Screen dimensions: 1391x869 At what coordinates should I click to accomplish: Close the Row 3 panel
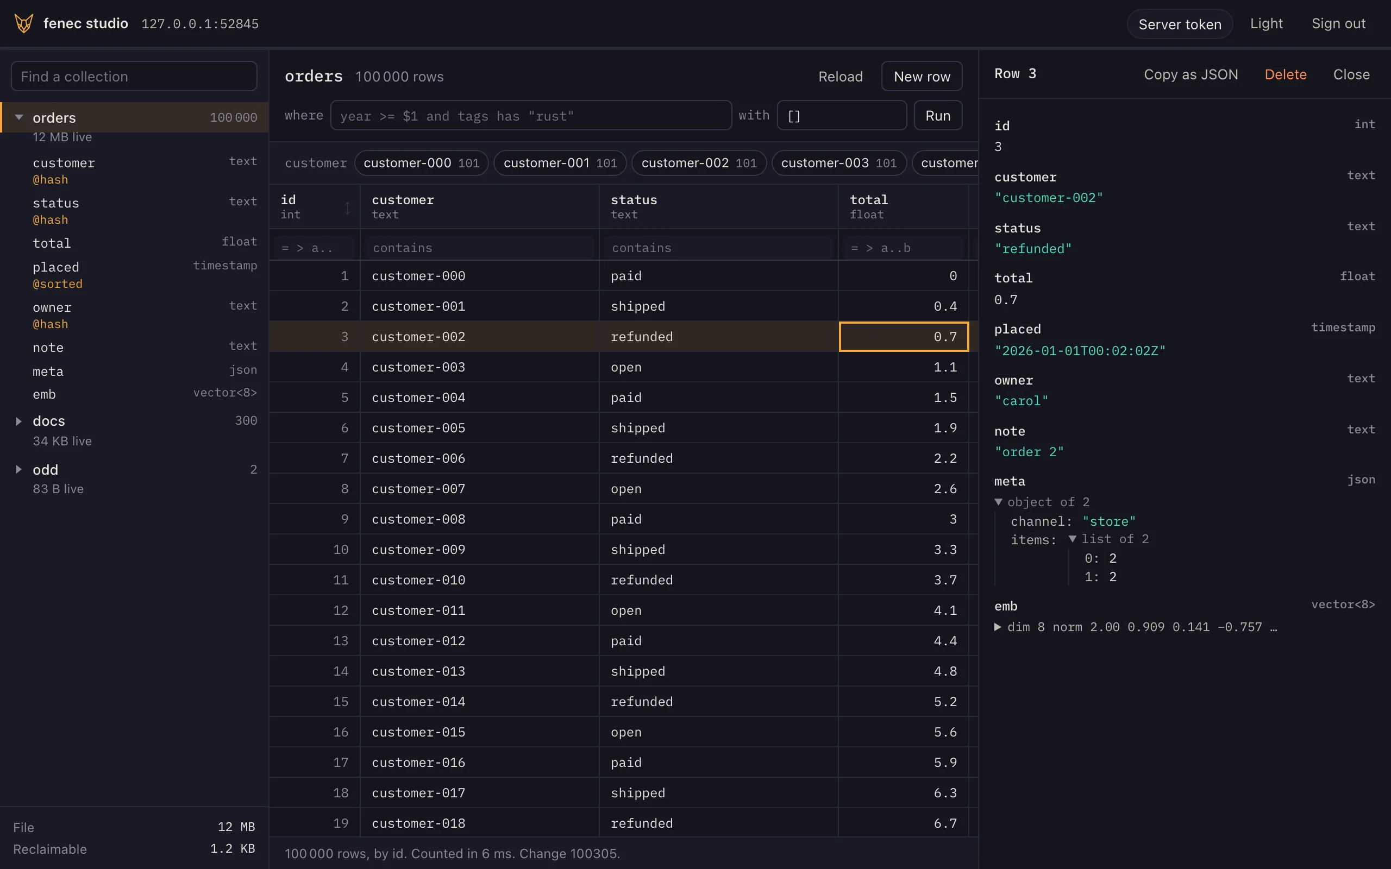pyautogui.click(x=1351, y=75)
